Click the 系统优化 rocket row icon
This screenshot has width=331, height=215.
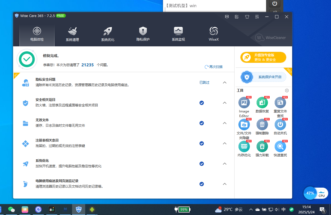pyautogui.click(x=25, y=164)
